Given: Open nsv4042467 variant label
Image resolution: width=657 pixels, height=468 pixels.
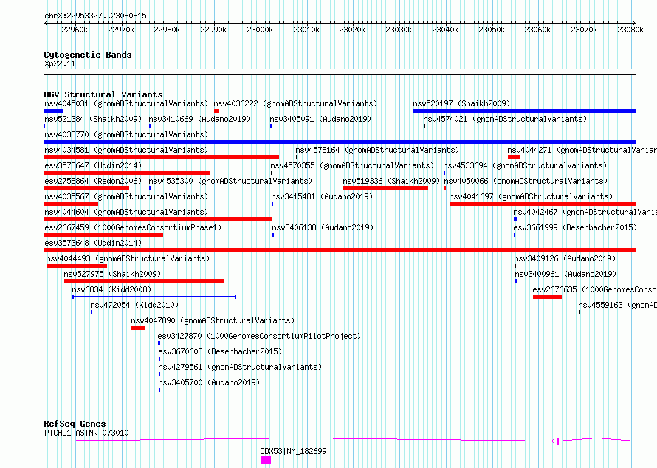Looking at the screenshot, I should pyautogui.click(x=585, y=212).
